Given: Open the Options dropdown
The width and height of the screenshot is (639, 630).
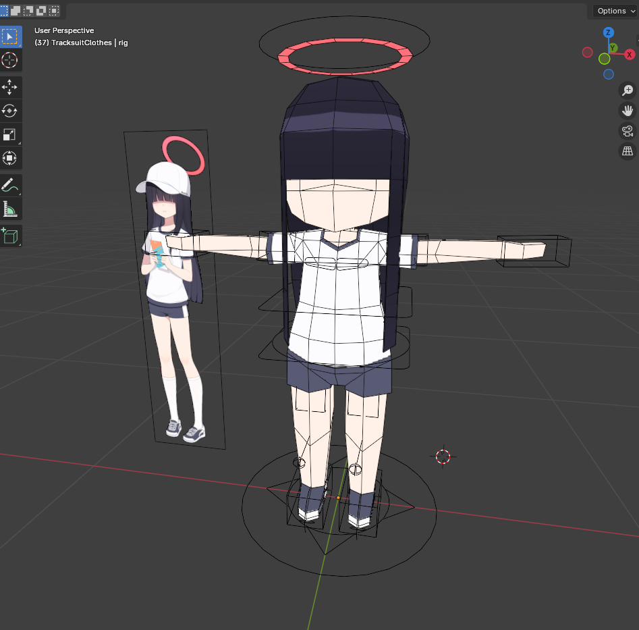Looking at the screenshot, I should pyautogui.click(x=615, y=11).
